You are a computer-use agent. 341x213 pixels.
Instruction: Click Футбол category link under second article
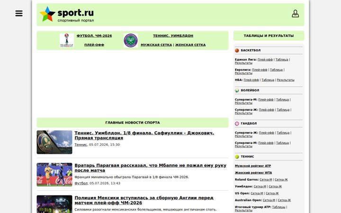(81, 183)
